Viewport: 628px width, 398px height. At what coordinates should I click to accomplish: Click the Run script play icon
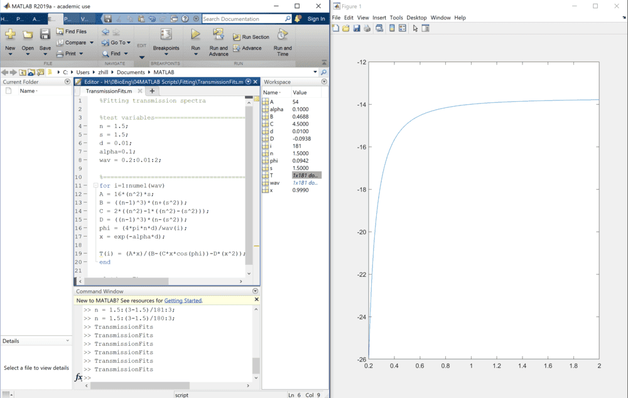[195, 35]
